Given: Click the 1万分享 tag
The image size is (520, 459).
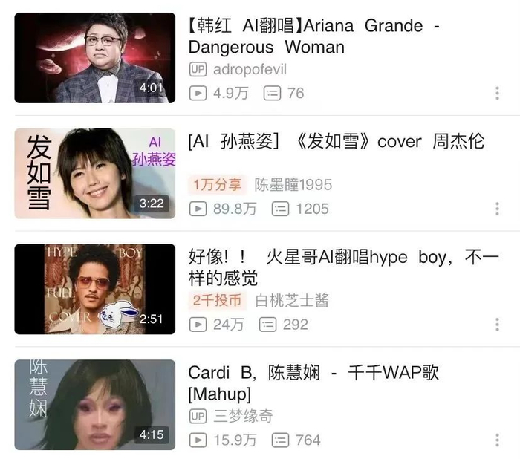Looking at the screenshot, I should pyautogui.click(x=217, y=185).
